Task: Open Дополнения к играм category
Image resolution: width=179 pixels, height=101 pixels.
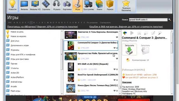Action: (20, 45)
